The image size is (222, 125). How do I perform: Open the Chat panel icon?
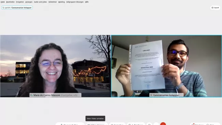tap(208, 125)
